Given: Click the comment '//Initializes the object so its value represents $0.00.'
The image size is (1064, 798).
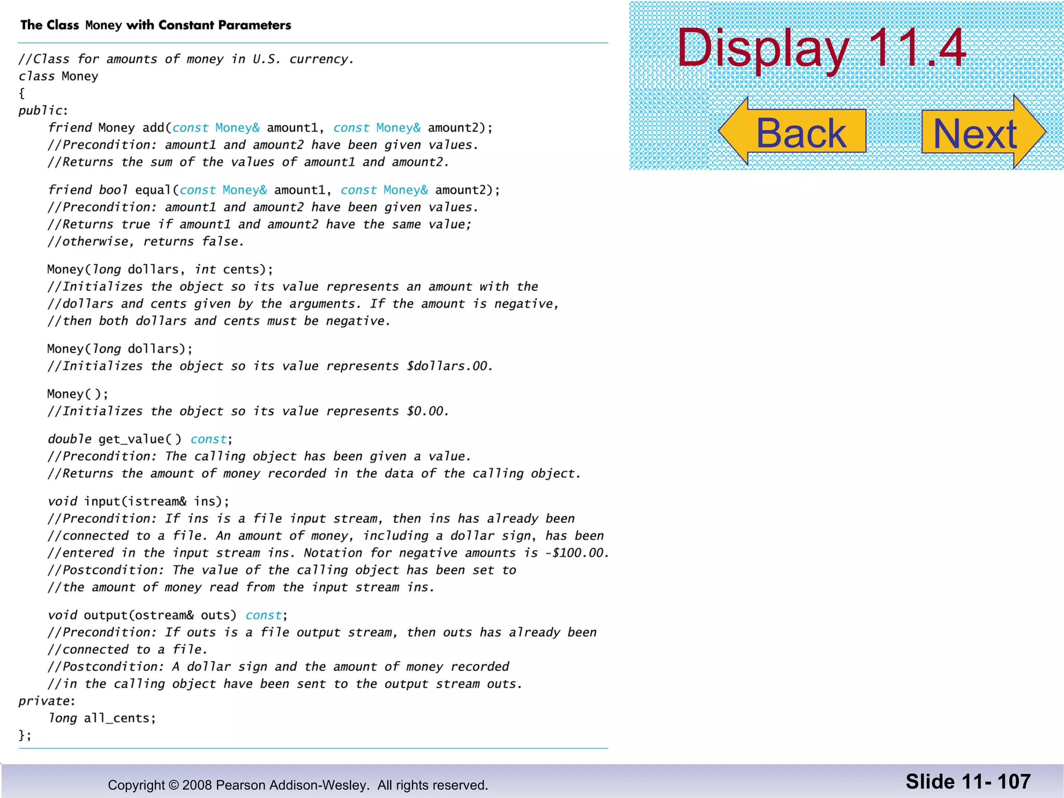Looking at the screenshot, I should pos(248,411).
